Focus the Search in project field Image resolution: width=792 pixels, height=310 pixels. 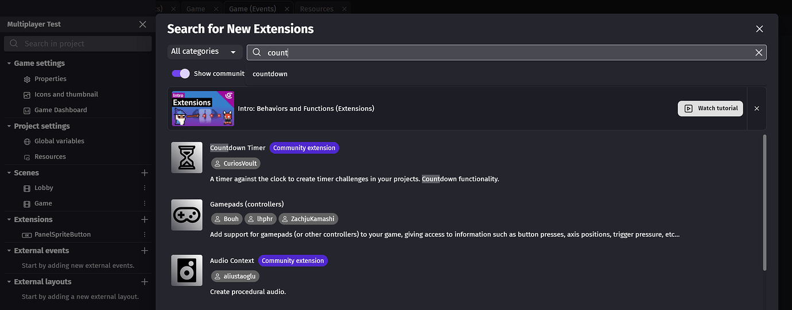(x=77, y=44)
